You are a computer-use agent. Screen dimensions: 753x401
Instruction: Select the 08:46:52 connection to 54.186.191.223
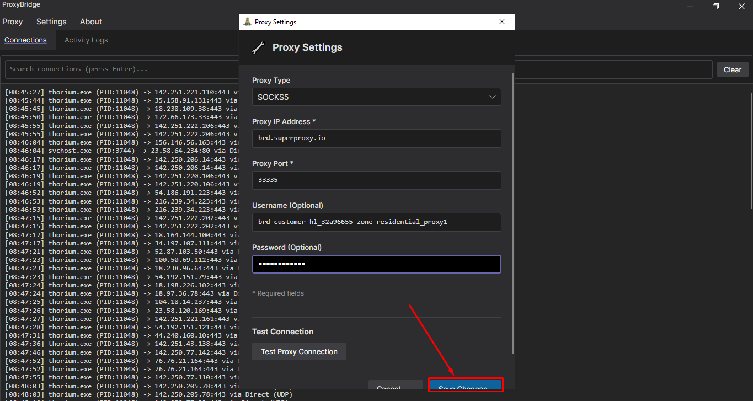[x=121, y=193]
